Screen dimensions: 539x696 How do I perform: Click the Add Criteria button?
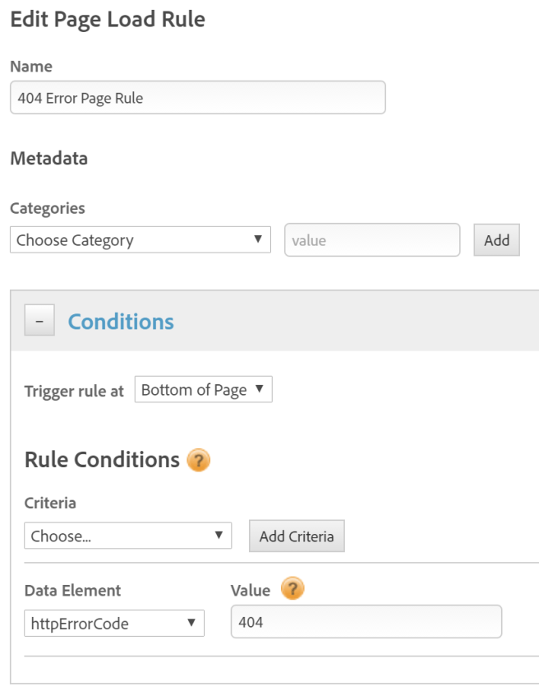click(297, 536)
